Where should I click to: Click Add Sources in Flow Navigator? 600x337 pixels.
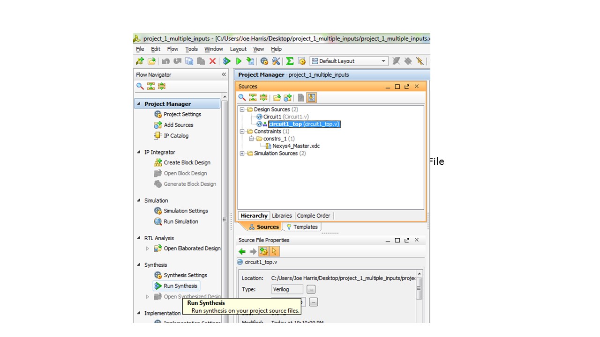[x=173, y=125]
